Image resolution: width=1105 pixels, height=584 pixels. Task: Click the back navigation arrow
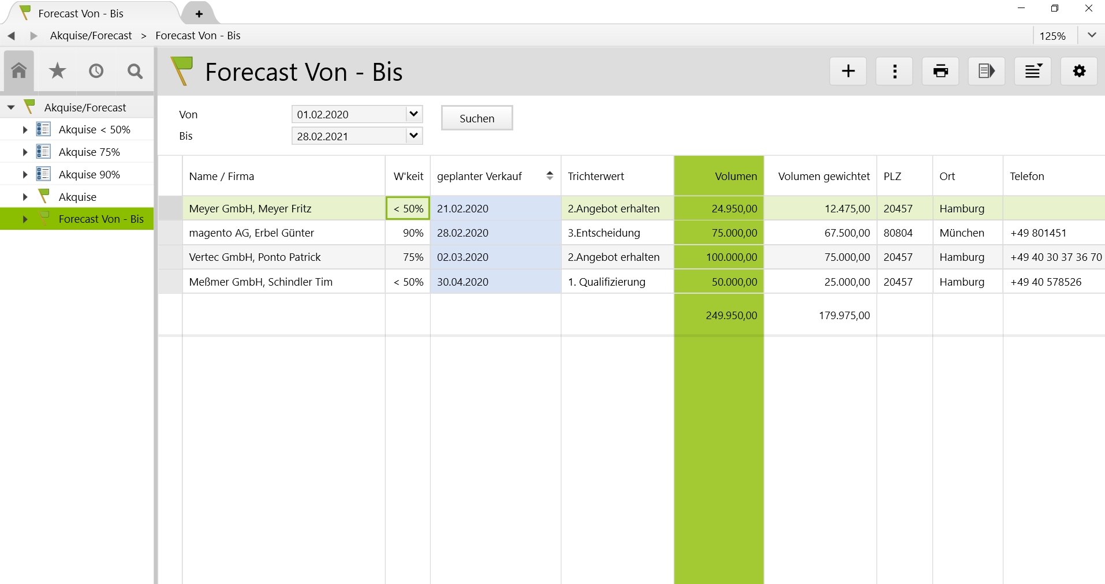(x=10, y=35)
